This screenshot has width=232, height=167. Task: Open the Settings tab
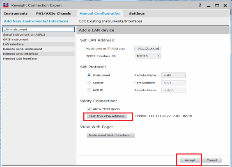137,14
